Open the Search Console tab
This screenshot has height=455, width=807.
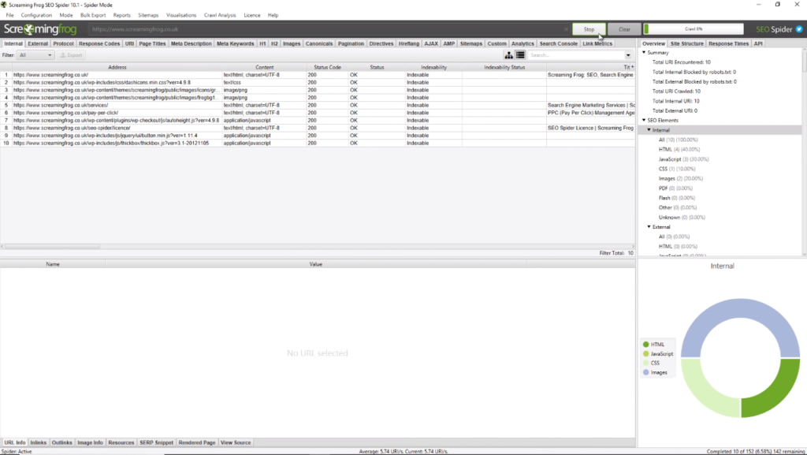coord(559,43)
